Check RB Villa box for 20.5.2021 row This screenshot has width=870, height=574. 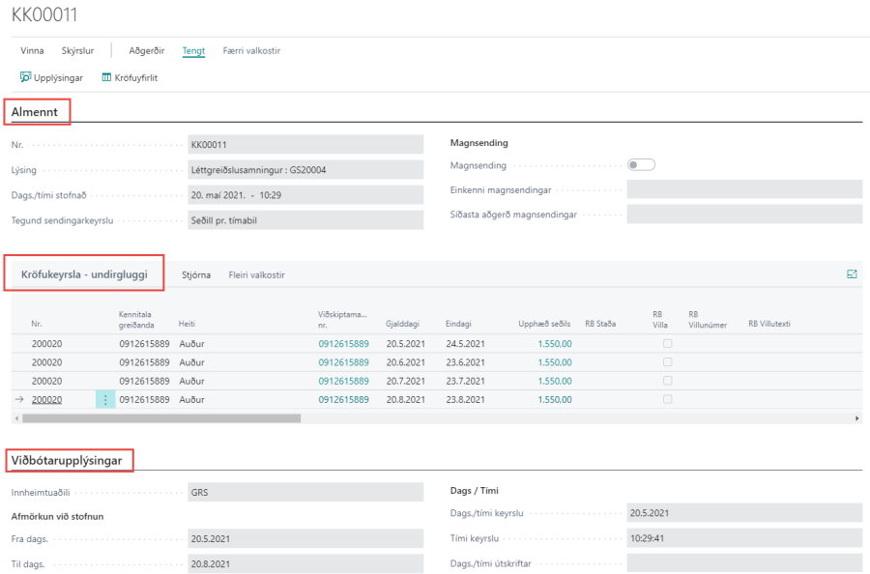(667, 343)
